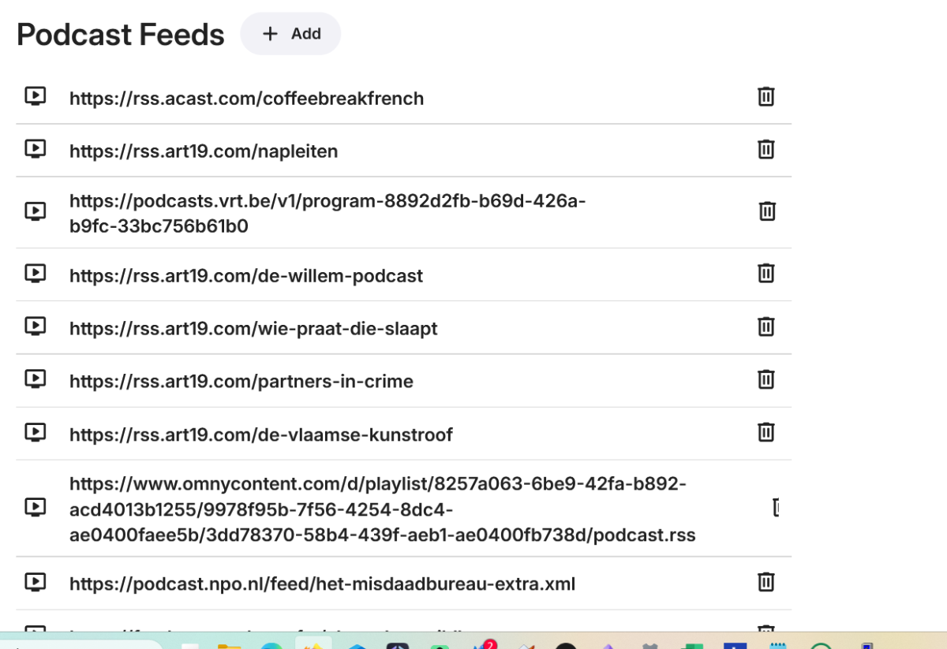Click the feed icon beside omnycontent playlist URL

(35, 508)
